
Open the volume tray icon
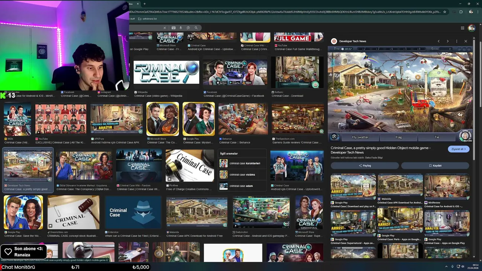[463, 266]
